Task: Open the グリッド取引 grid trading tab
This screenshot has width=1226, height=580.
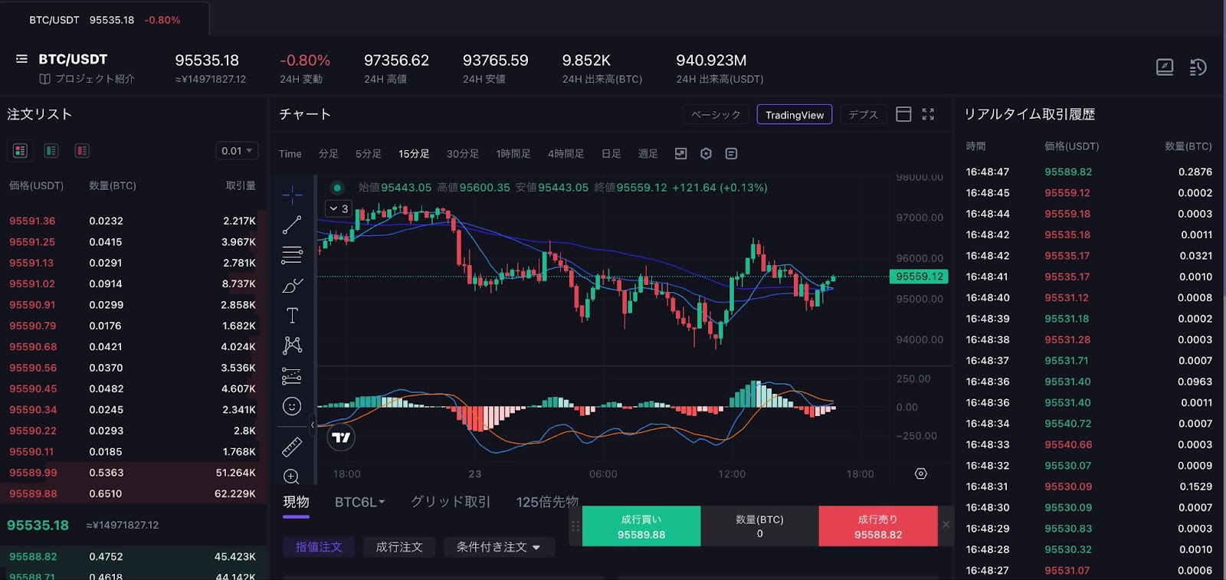Action: pos(451,503)
